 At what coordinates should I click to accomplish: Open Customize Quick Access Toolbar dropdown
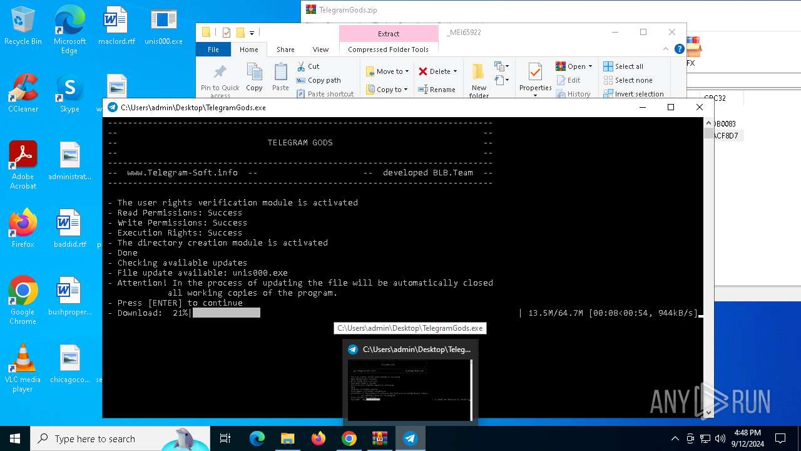252,33
